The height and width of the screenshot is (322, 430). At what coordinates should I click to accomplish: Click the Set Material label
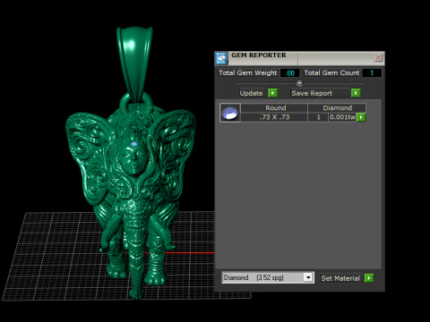[x=340, y=278]
